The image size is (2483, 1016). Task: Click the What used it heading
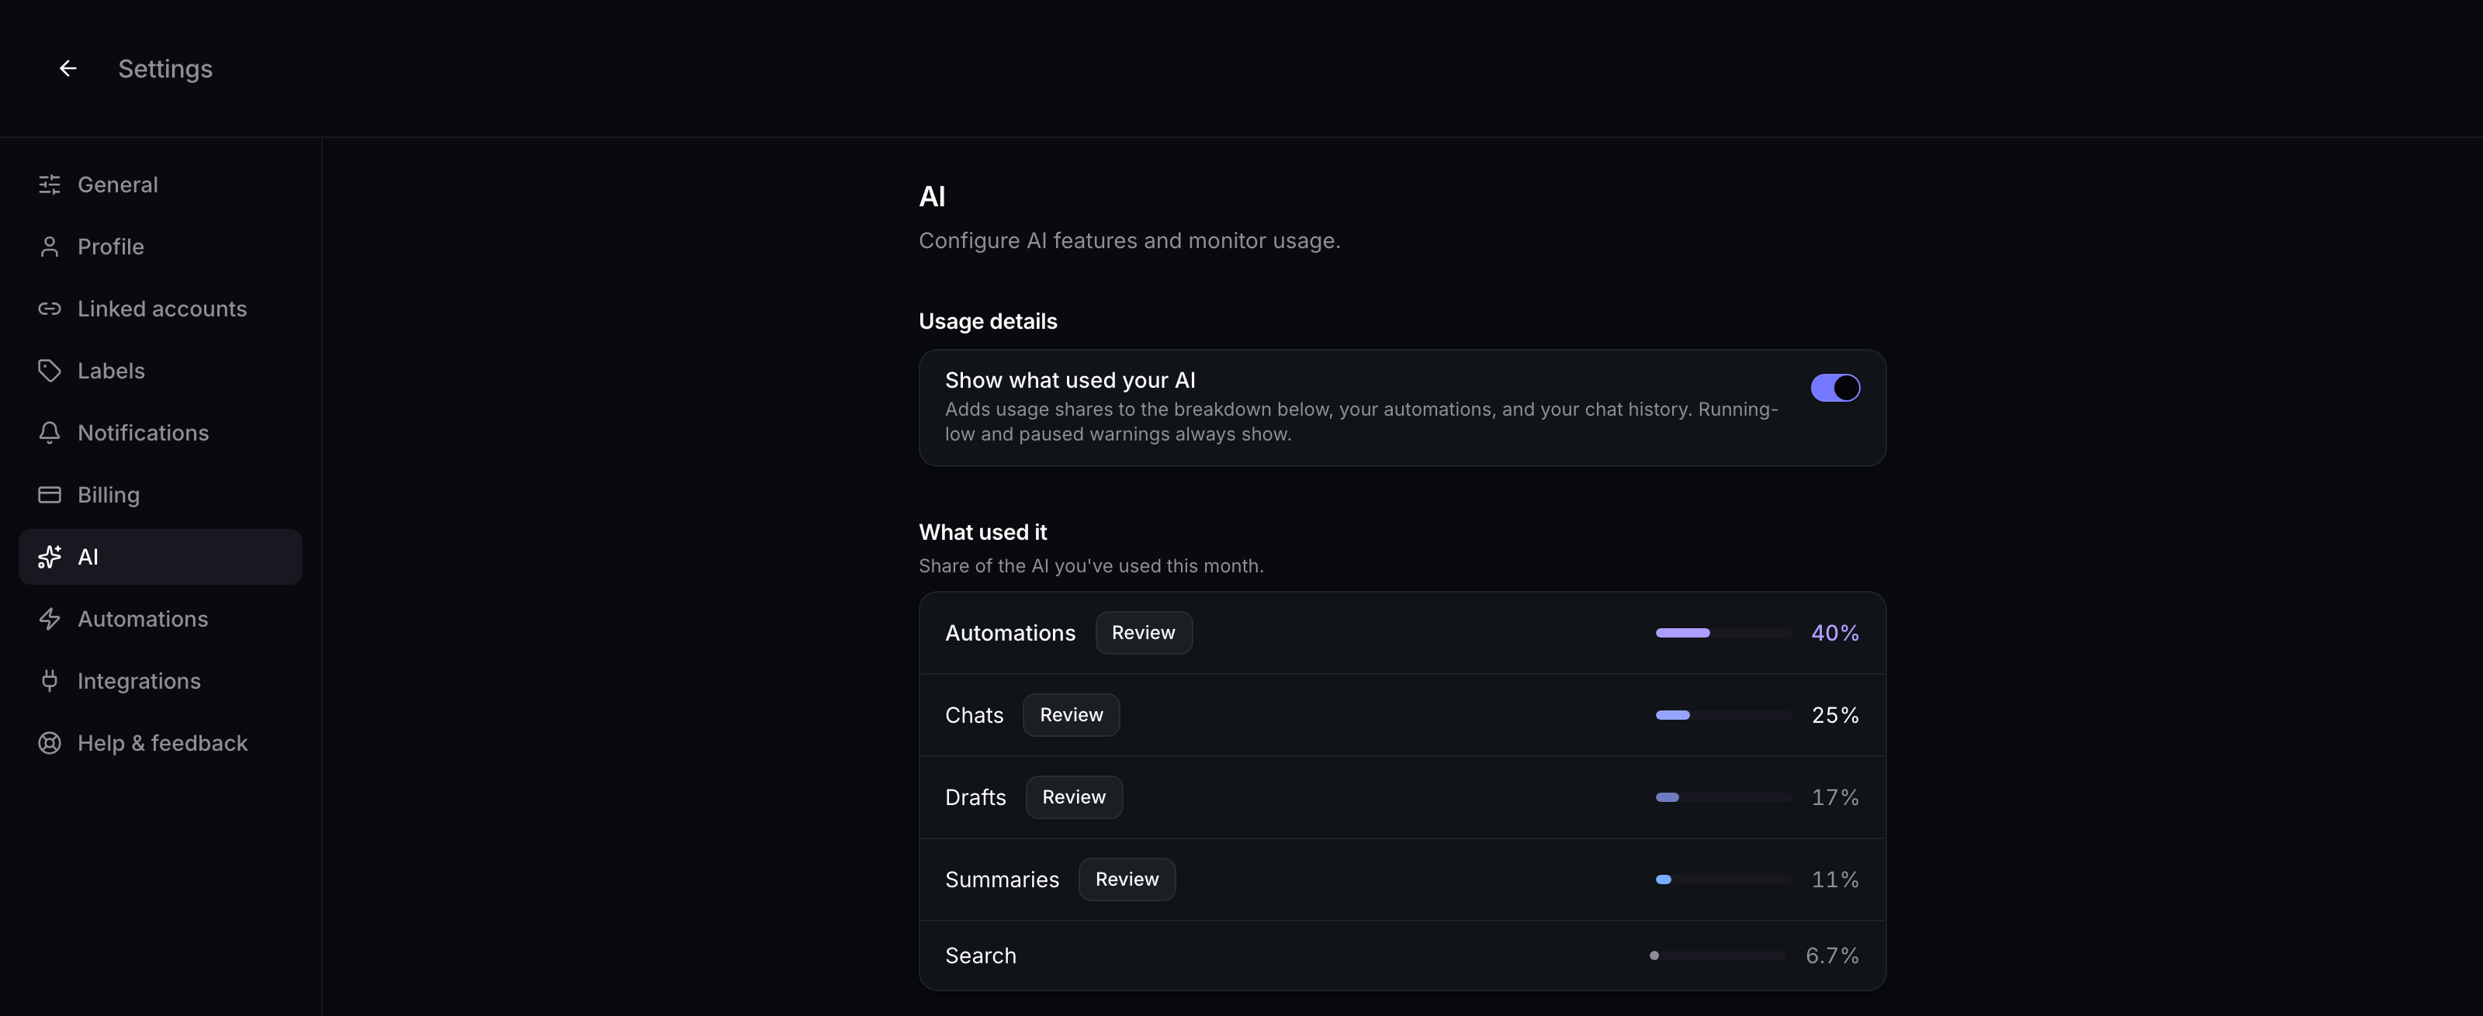pyautogui.click(x=982, y=533)
